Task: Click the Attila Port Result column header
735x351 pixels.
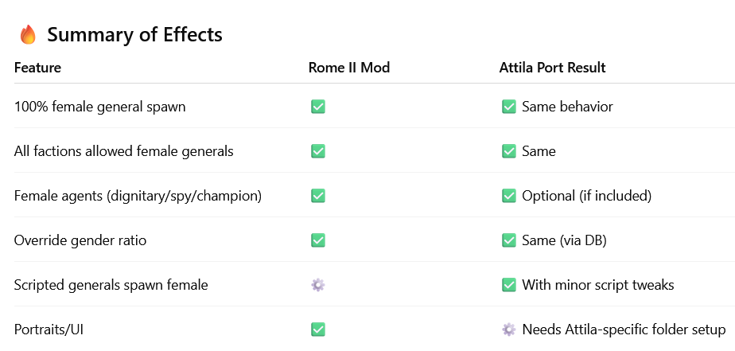Action: 552,68
